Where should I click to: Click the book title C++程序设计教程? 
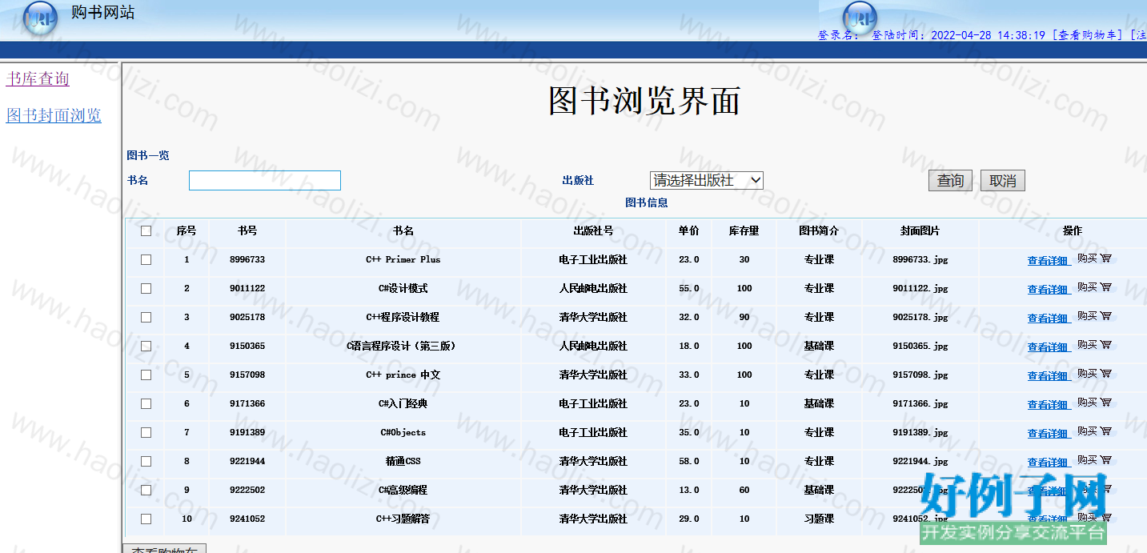tap(403, 317)
